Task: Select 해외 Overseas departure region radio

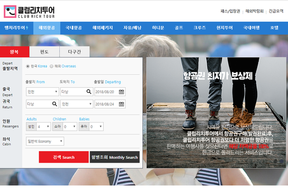Action: coord(52,66)
